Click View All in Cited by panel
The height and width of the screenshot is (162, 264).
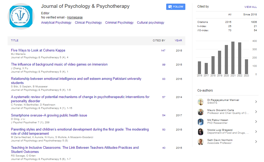pos(250,7)
